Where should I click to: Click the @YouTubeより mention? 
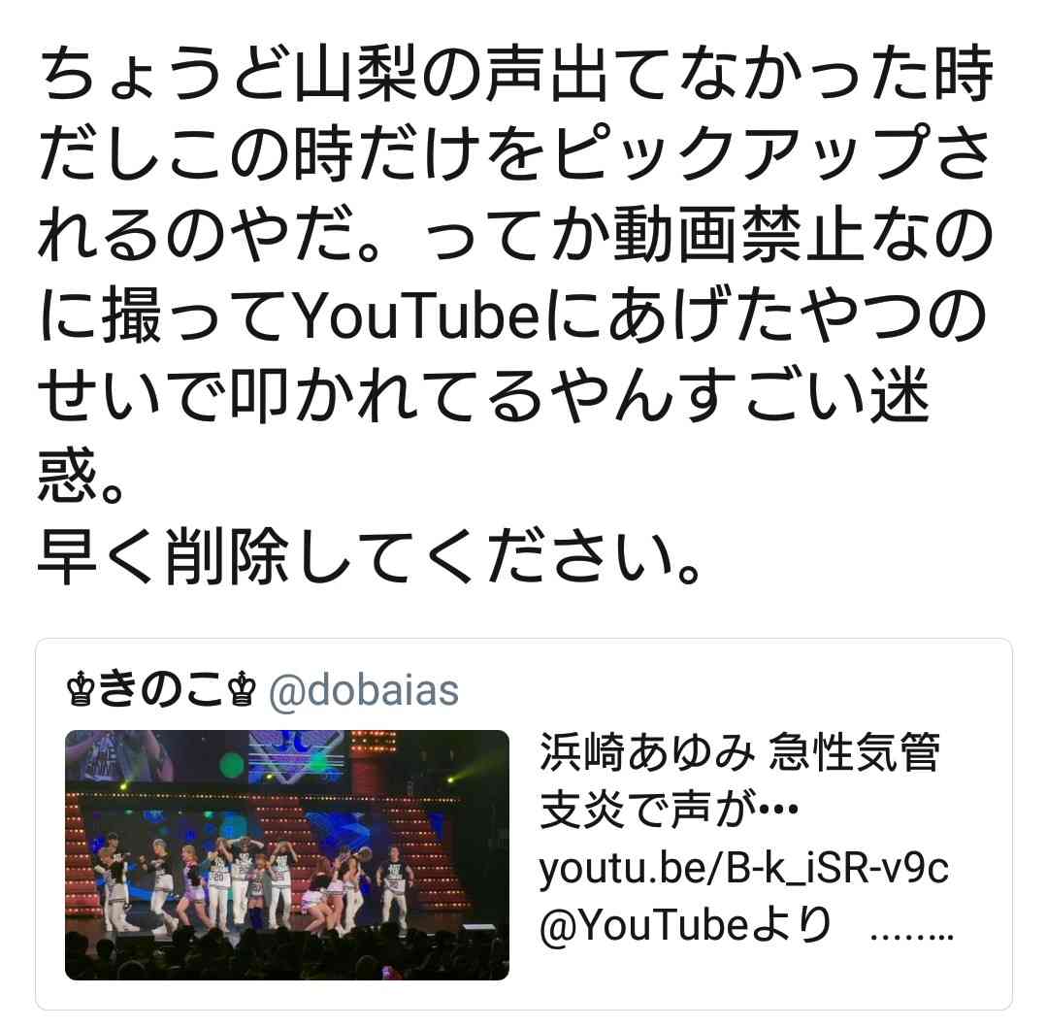click(685, 926)
